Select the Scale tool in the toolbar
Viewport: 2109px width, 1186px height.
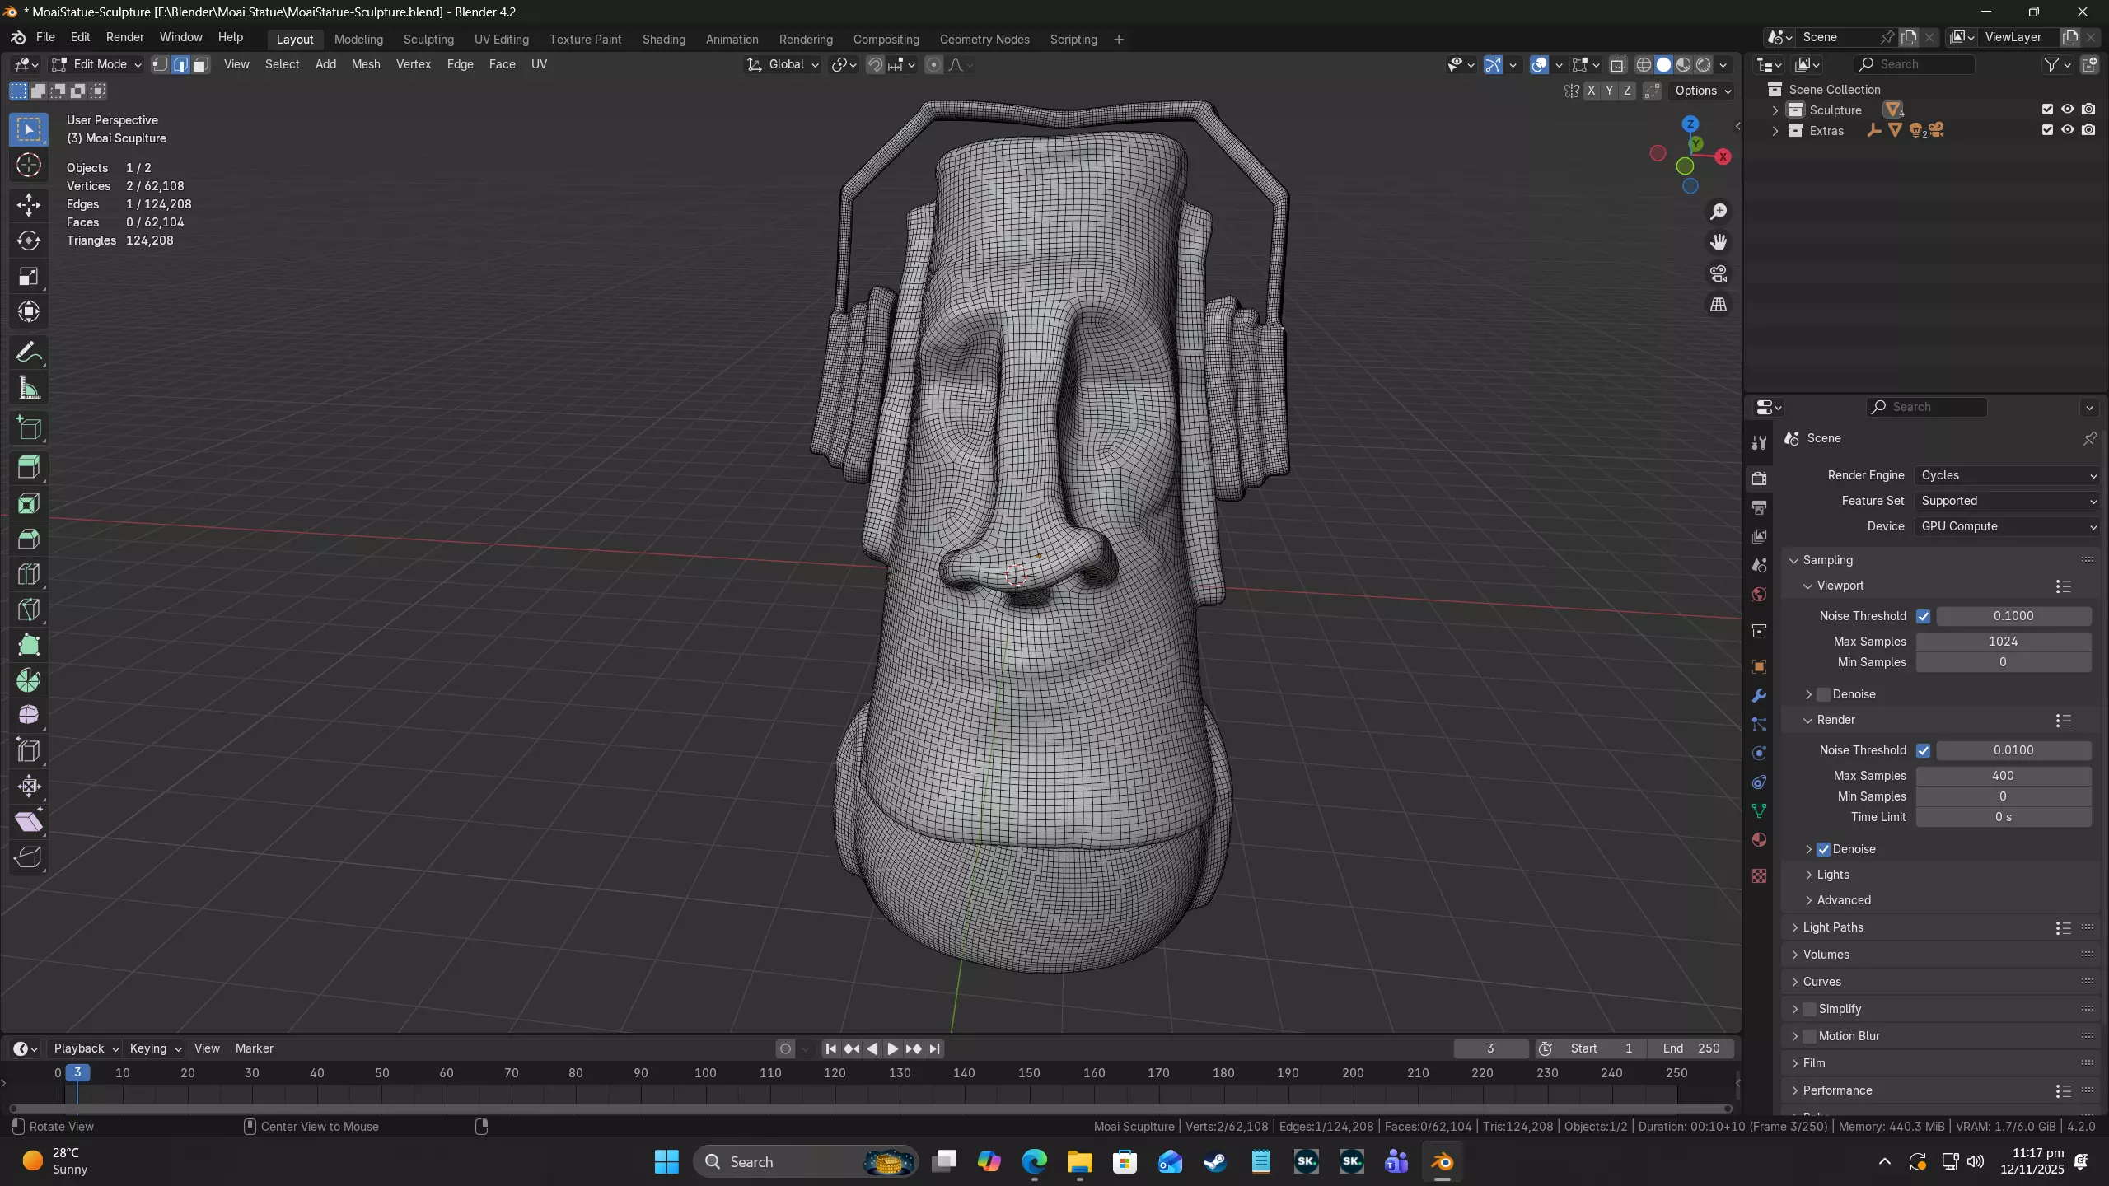[x=29, y=276]
